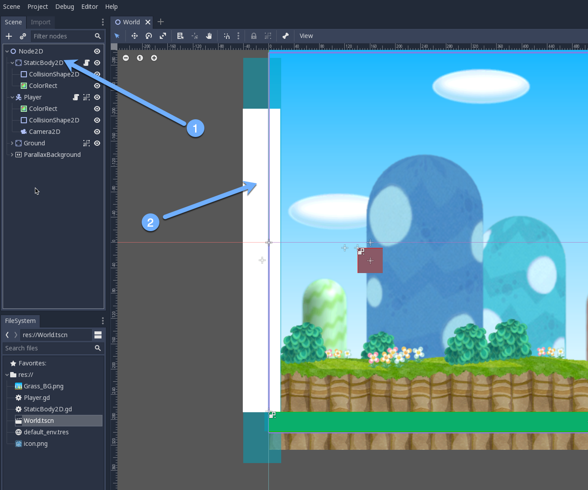
Task: Open the Scene menu
Action: coord(11,7)
